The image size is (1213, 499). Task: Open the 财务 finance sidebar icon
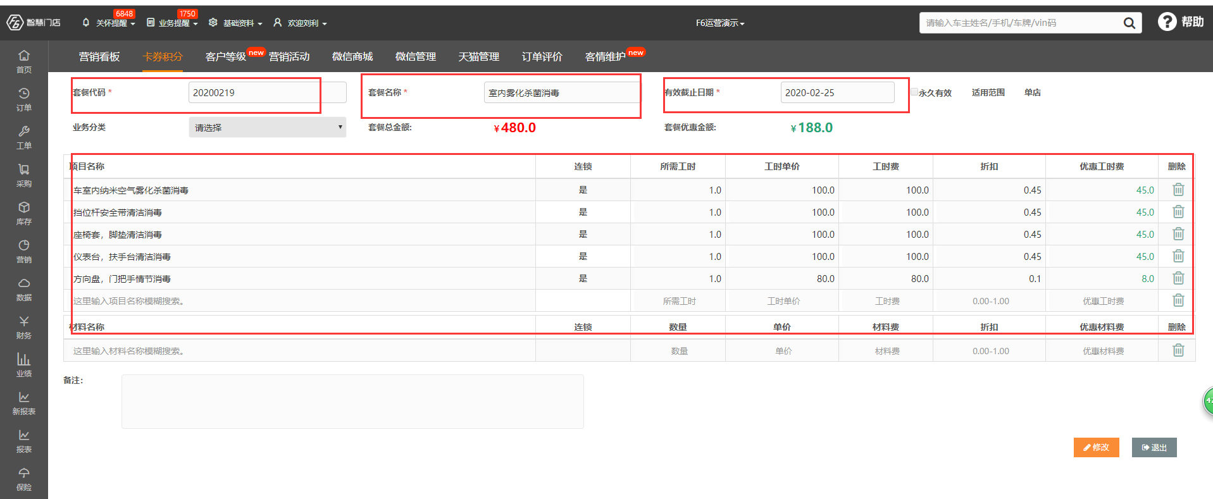click(x=24, y=327)
